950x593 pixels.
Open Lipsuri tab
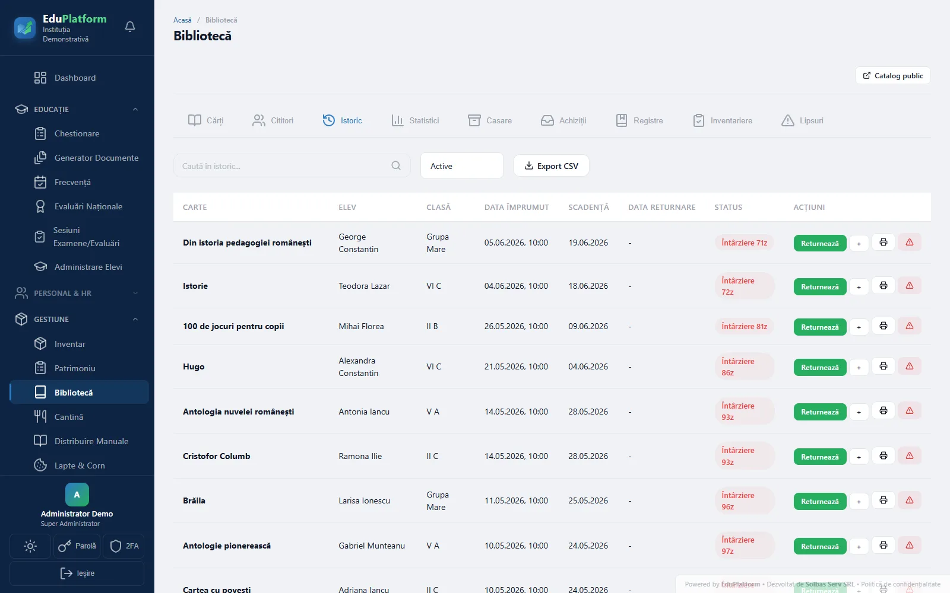(802, 120)
